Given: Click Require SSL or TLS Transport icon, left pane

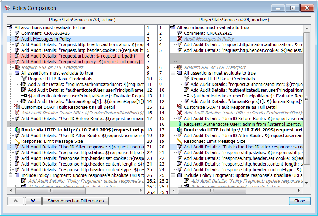Looking at the screenshot, I should pos(17,67).
